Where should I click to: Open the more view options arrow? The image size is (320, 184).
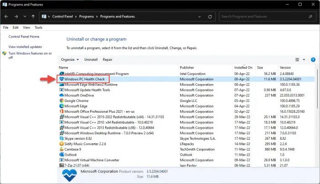click(304, 60)
